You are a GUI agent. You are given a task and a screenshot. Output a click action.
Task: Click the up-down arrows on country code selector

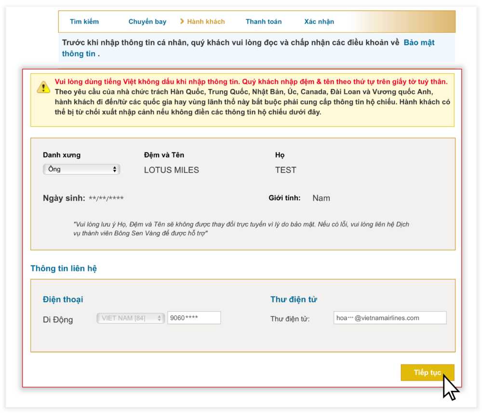tap(158, 317)
